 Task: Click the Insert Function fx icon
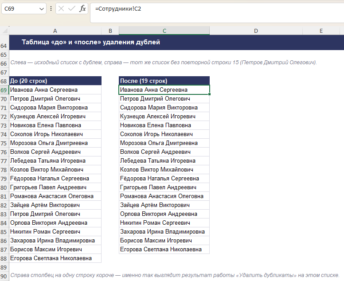[x=82, y=8]
